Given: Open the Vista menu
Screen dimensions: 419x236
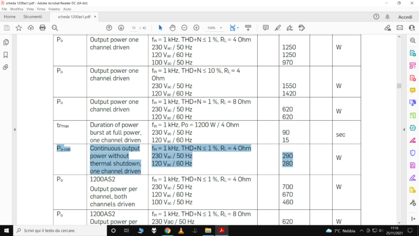Looking at the screenshot, I should point(30,9).
